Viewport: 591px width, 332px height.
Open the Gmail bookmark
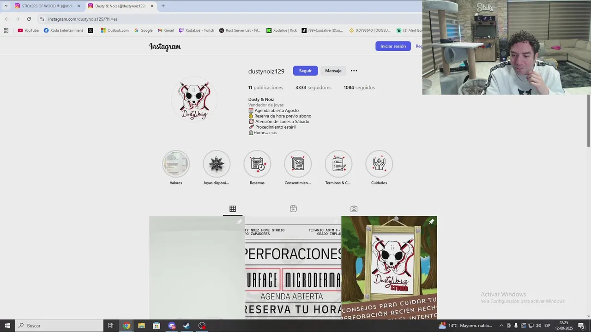(x=166, y=30)
